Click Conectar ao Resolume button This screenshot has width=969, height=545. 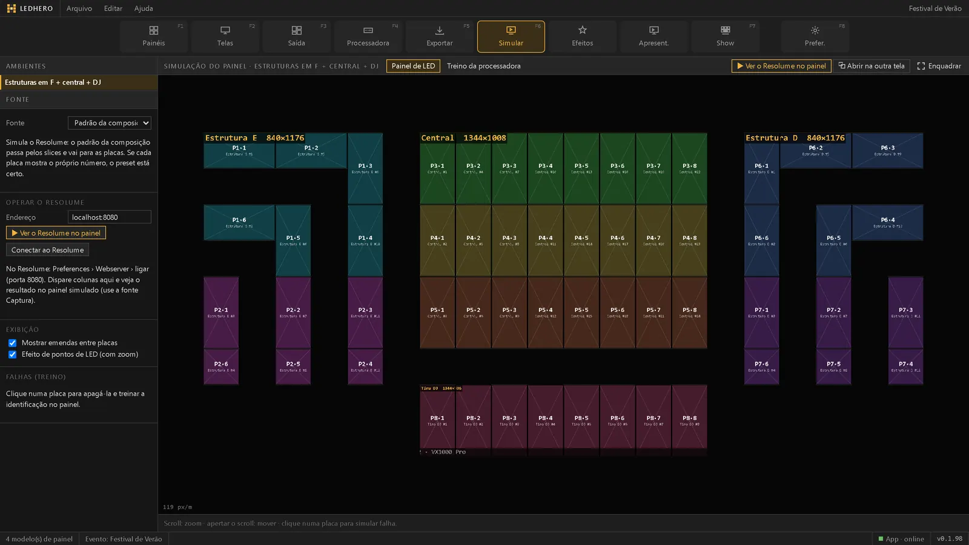point(47,250)
